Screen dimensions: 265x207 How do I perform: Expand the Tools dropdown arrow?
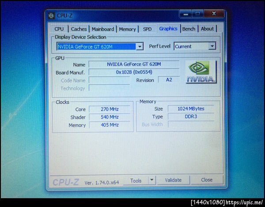(152, 180)
